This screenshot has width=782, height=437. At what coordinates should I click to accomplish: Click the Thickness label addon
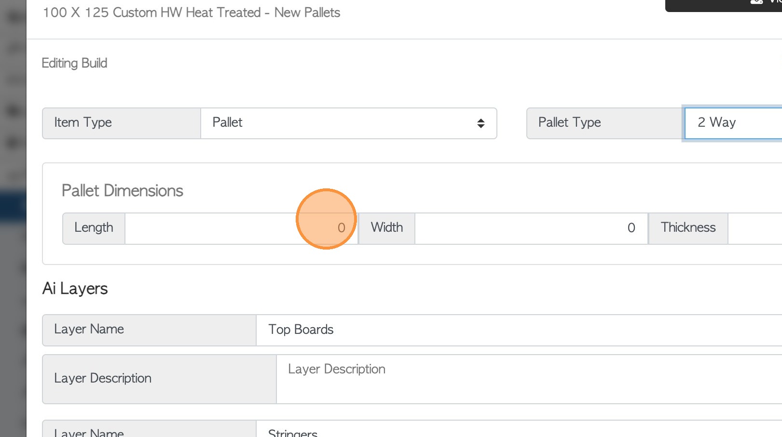688,228
